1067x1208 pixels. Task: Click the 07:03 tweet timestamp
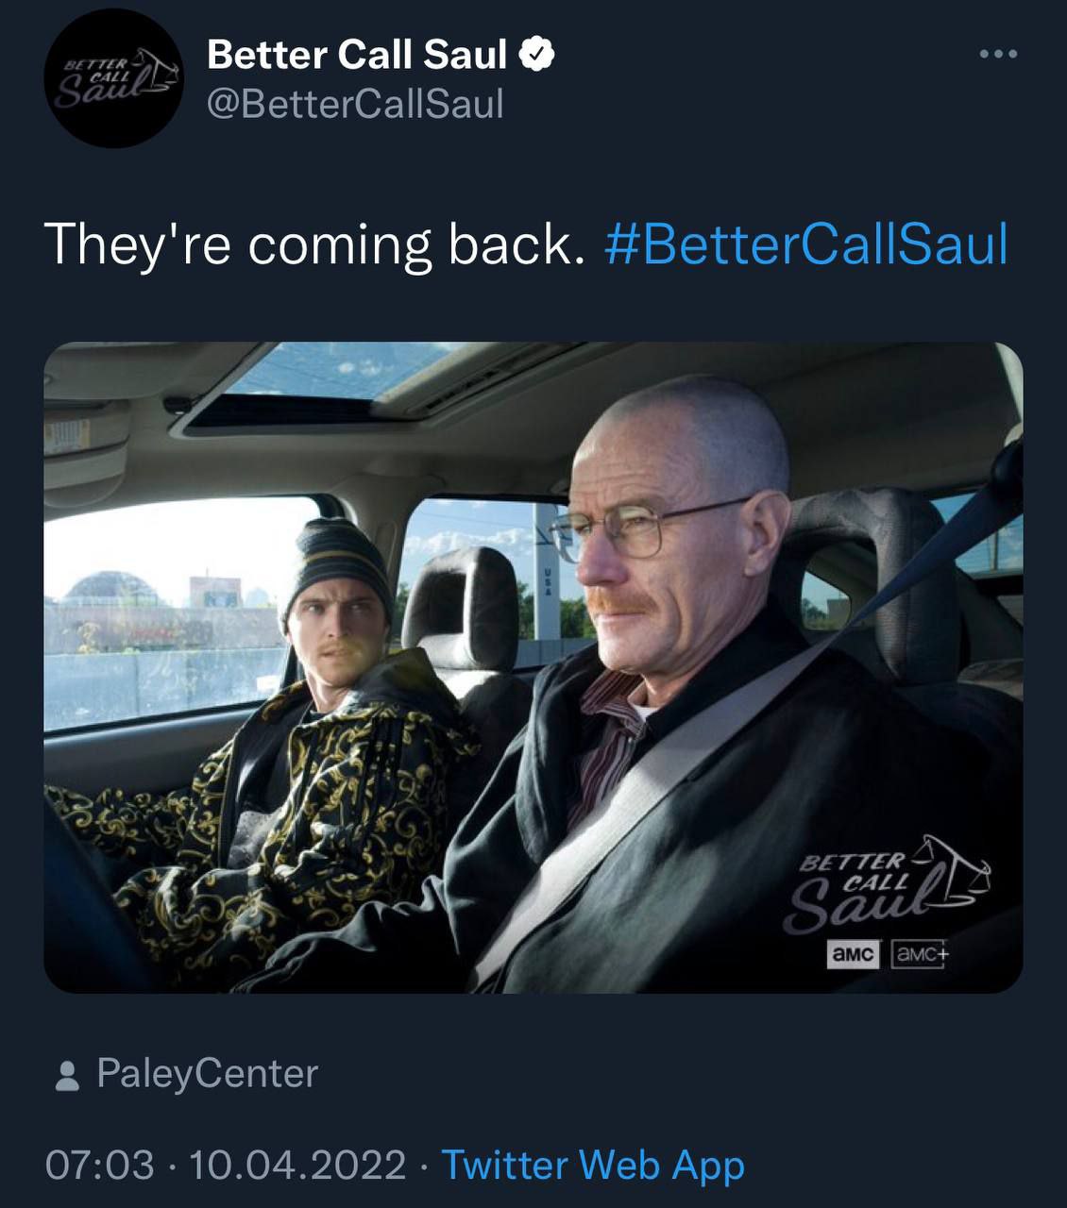pyautogui.click(x=99, y=1165)
